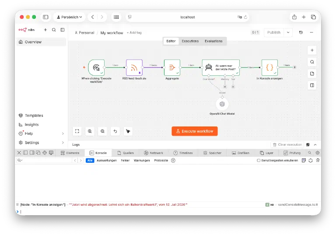Select Alle console filter
Image resolution: width=336 pixels, height=235 pixels.
click(90, 160)
